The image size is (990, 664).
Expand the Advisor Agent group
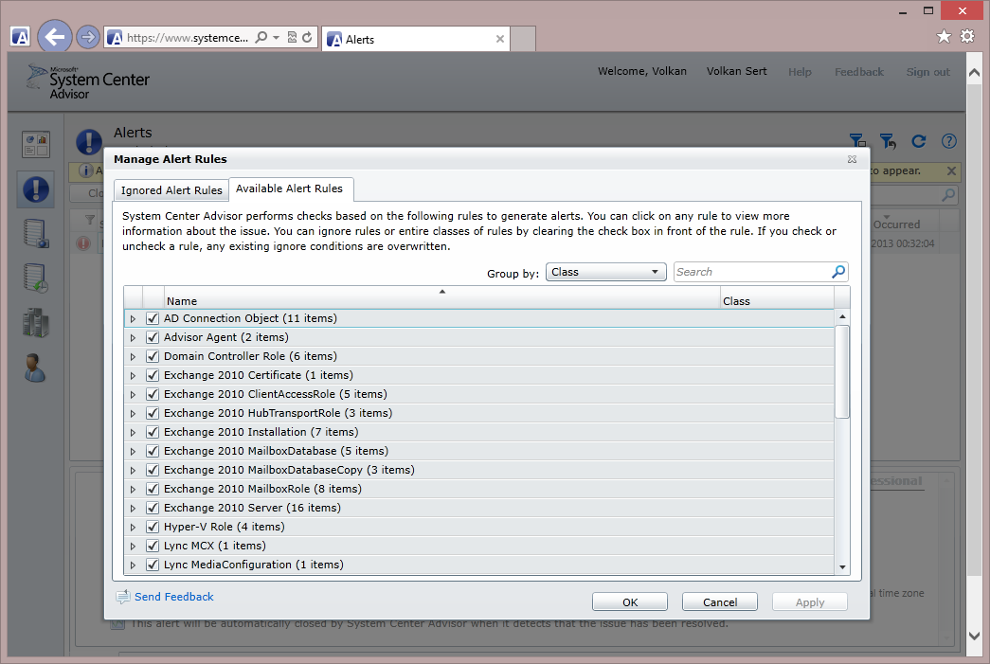(x=133, y=337)
